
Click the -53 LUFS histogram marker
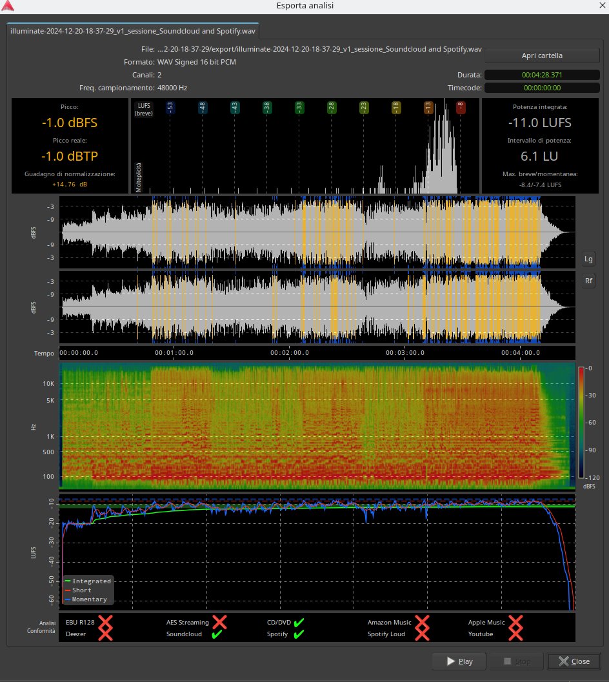point(170,107)
